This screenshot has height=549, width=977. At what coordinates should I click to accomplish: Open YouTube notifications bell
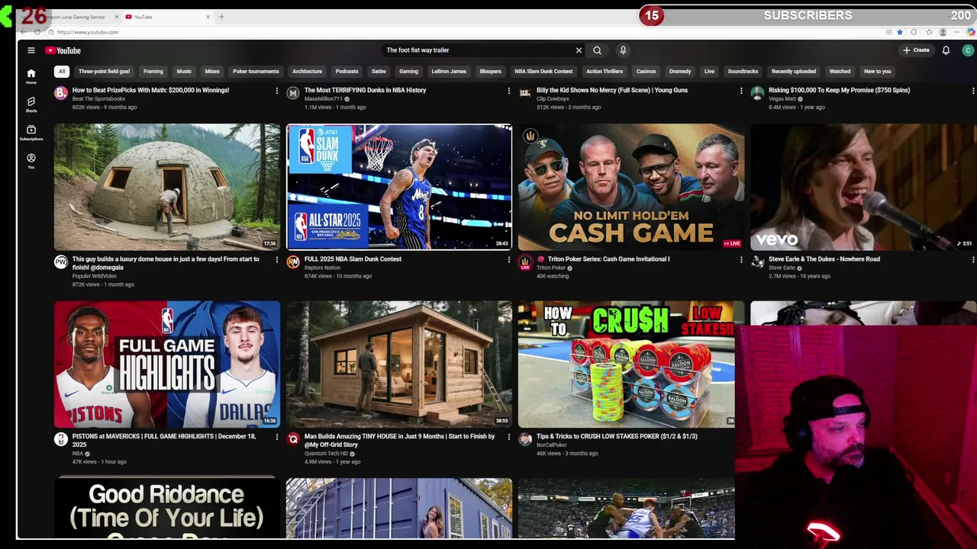pos(946,50)
